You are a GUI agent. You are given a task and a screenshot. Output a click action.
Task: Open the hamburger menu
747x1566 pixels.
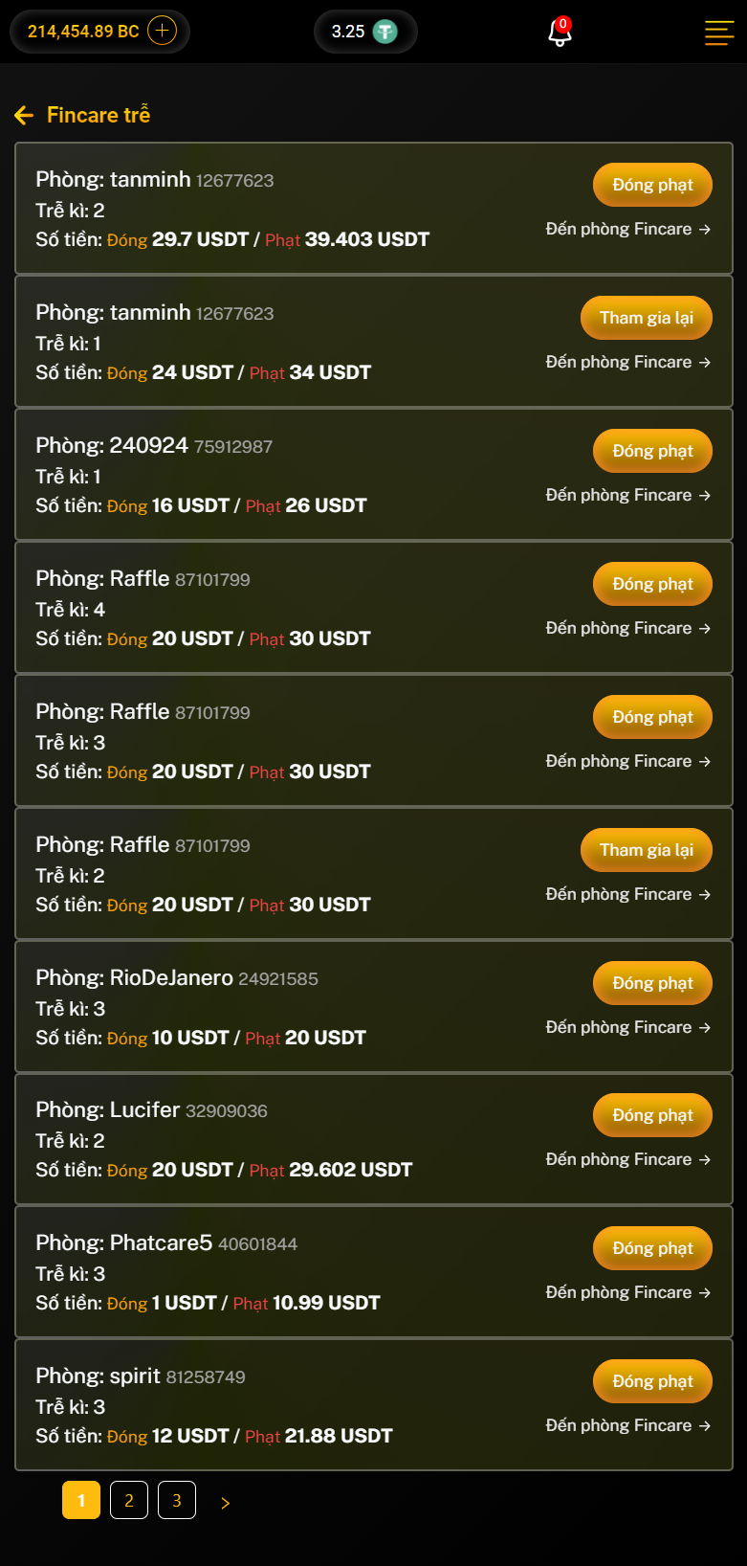tap(719, 33)
